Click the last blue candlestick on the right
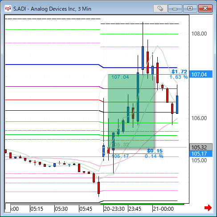Image resolution: width=217 pixels, height=217 pixels. (x=177, y=104)
